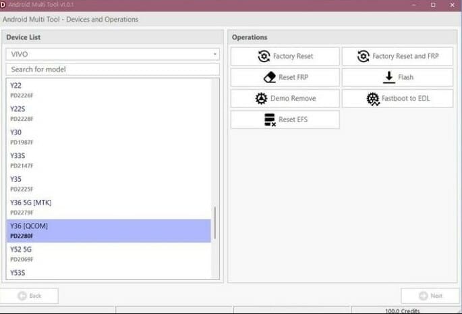Viewport: 462px width, 314px height.
Task: Select Y36 5G [MTK] device
Action: [108, 207]
